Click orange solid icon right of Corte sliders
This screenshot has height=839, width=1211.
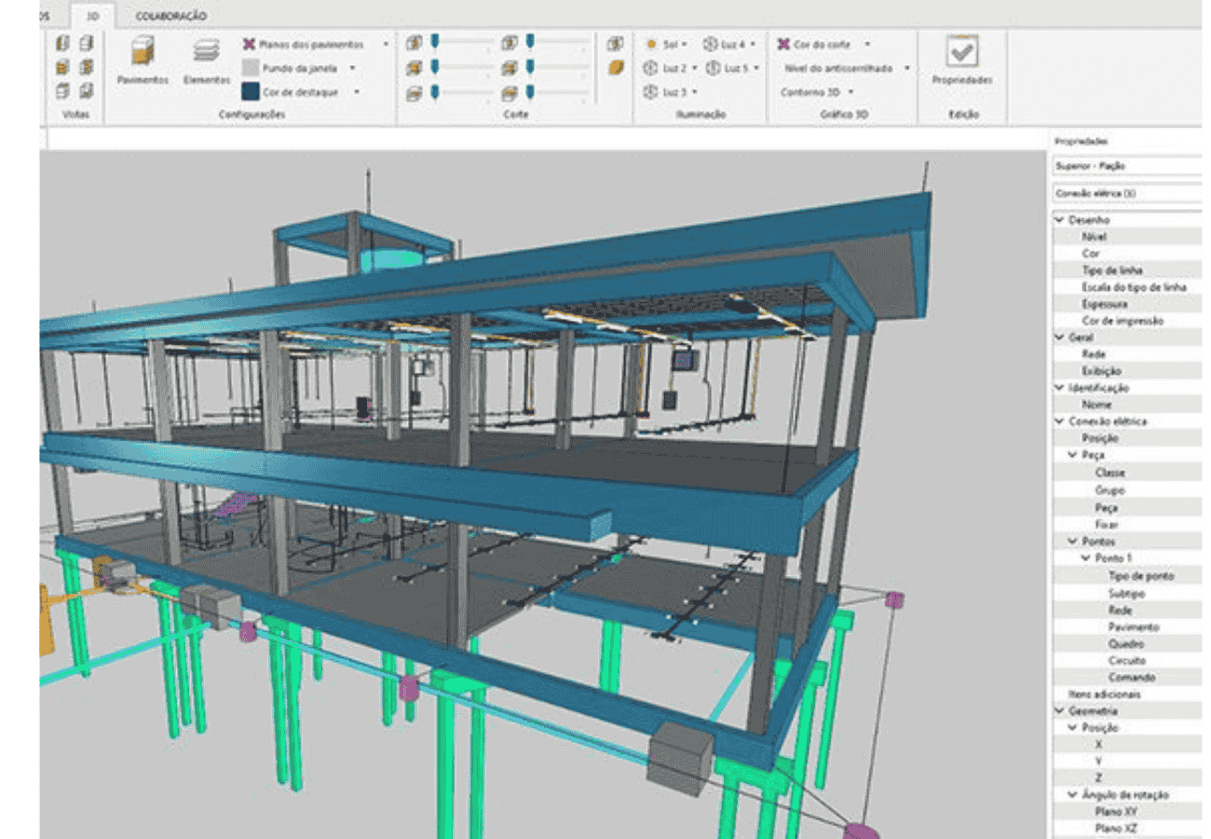[x=615, y=68]
